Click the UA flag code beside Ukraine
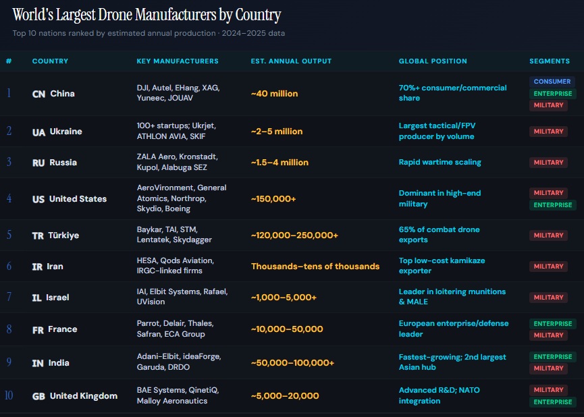Viewport: 584px width, 417px height. 38,132
